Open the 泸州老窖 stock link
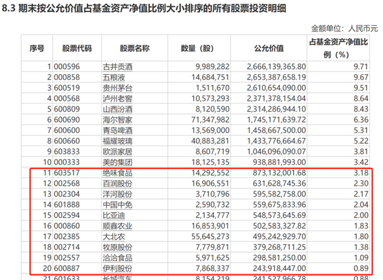Screen dimensions: 383x280 (x=118, y=99)
